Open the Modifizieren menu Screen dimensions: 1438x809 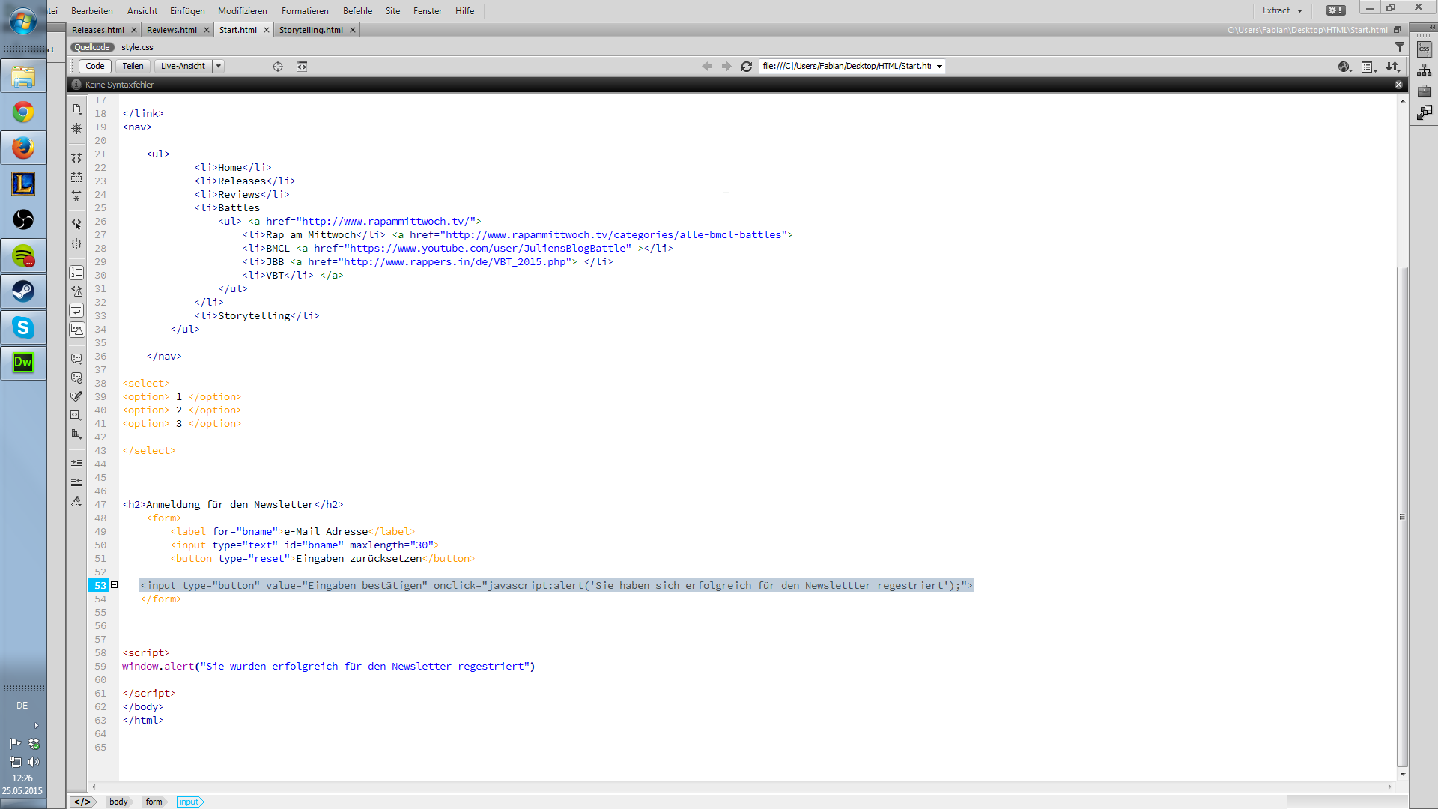click(x=243, y=11)
